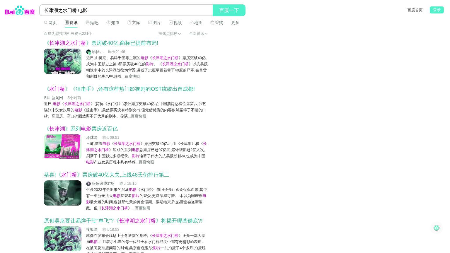This screenshot has height=253, width=450.
Task: Click the 酷扯儿 source avatar icon
Action: pyautogui.click(x=88, y=52)
